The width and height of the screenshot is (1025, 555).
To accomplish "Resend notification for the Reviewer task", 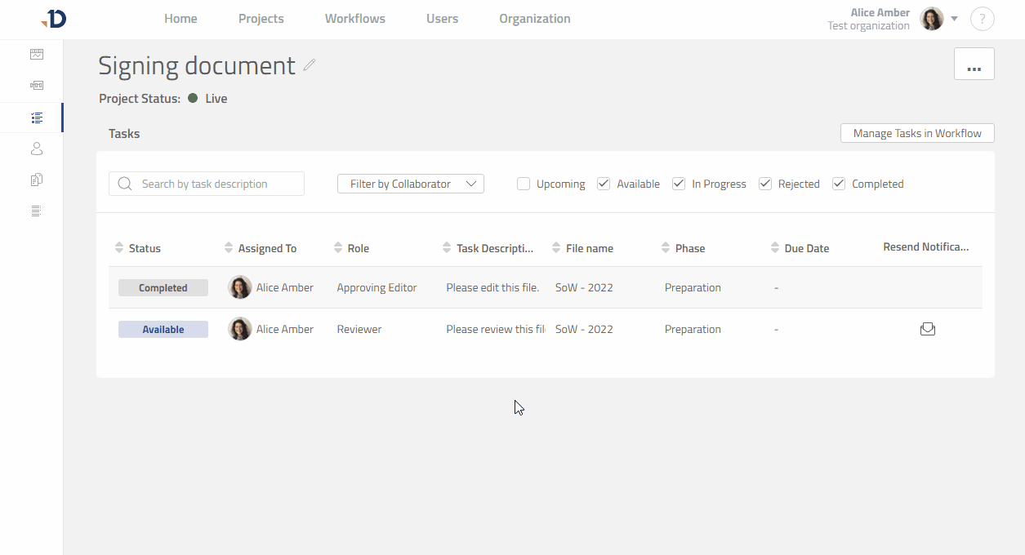I will 927,329.
